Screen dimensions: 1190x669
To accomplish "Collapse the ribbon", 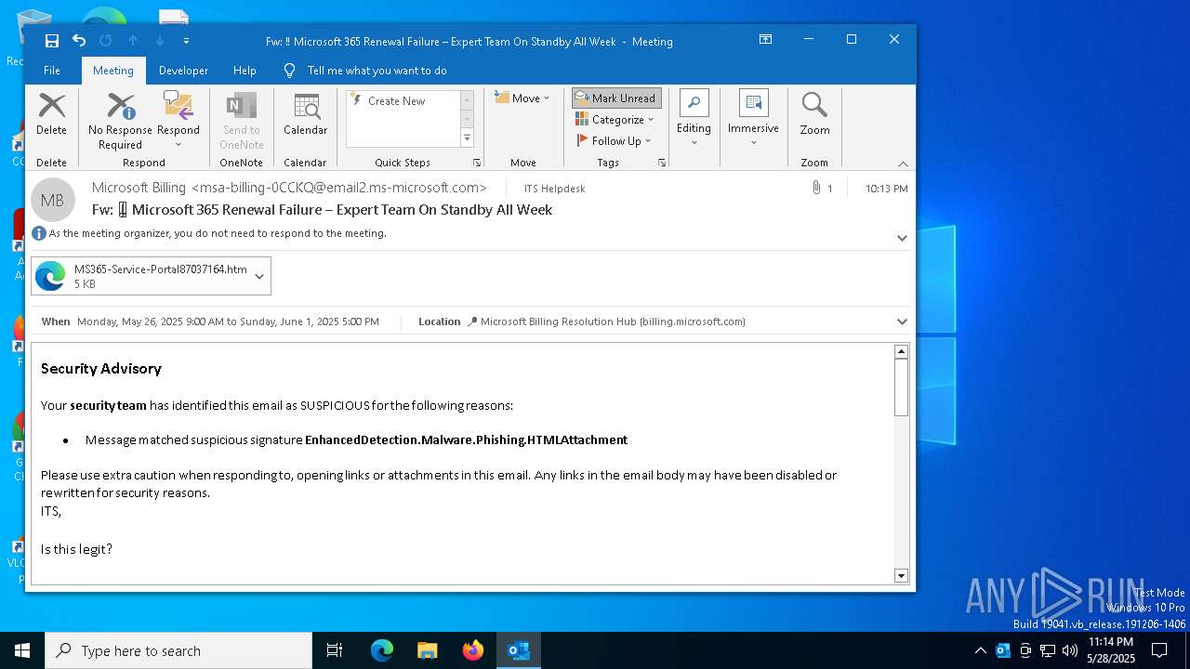I will 903,164.
